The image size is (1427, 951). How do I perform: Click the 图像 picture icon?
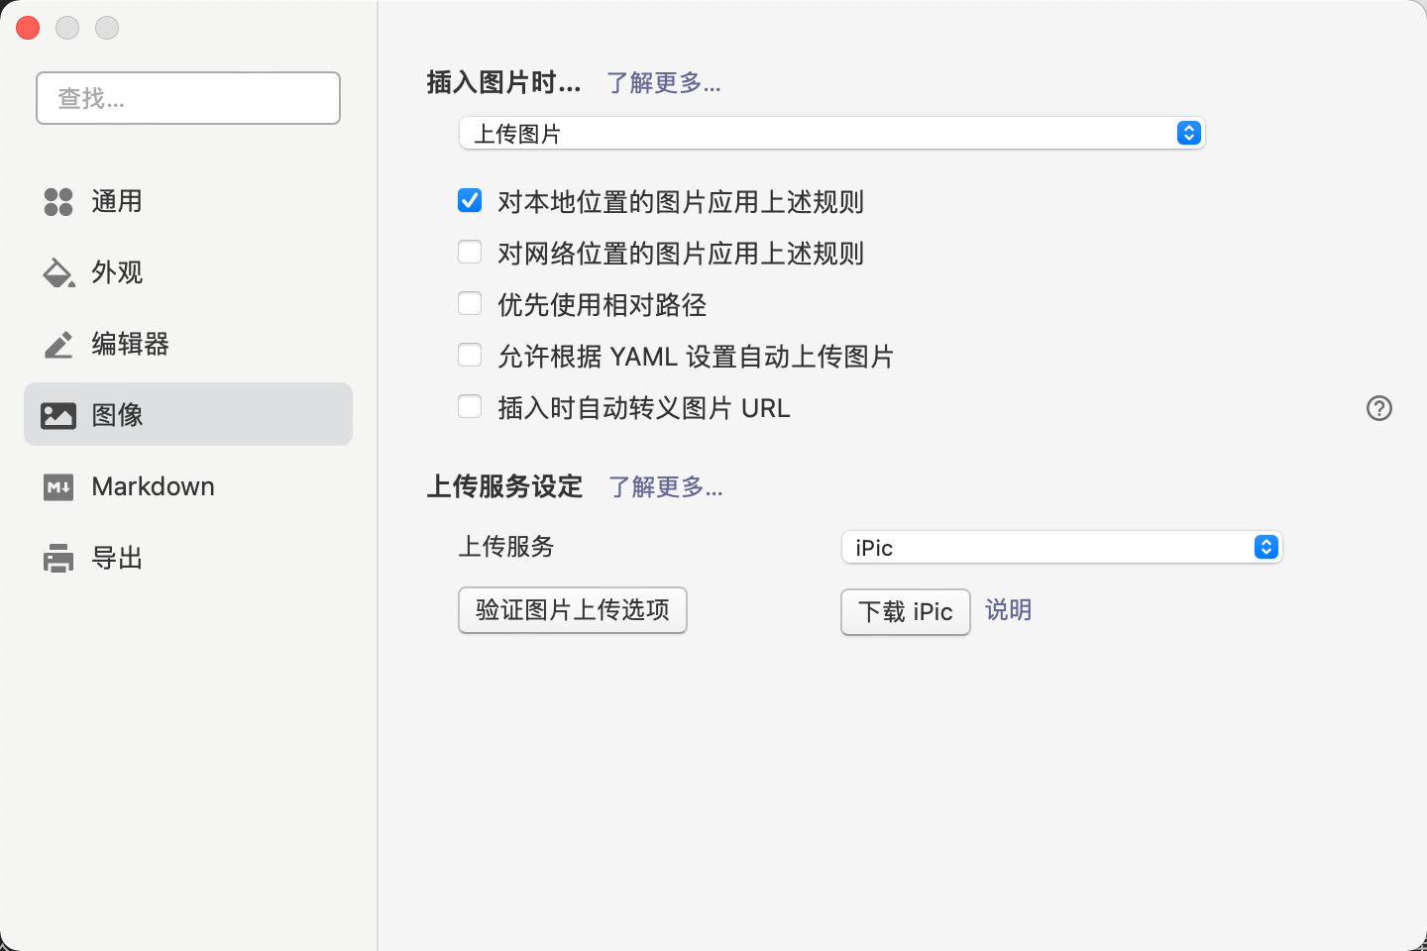pos(58,415)
